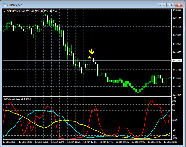Select the yellow star marker on chart

point(89,58)
